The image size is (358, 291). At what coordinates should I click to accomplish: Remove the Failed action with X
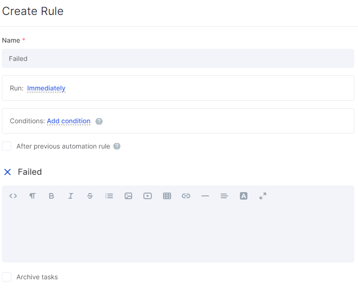7,172
